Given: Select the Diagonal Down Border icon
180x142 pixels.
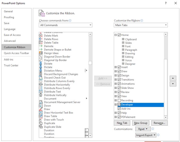Looking at the screenshot, I should coord(41,57).
